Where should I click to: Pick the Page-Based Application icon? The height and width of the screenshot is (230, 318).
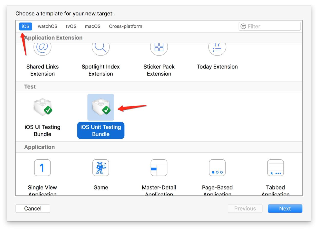click(217, 168)
